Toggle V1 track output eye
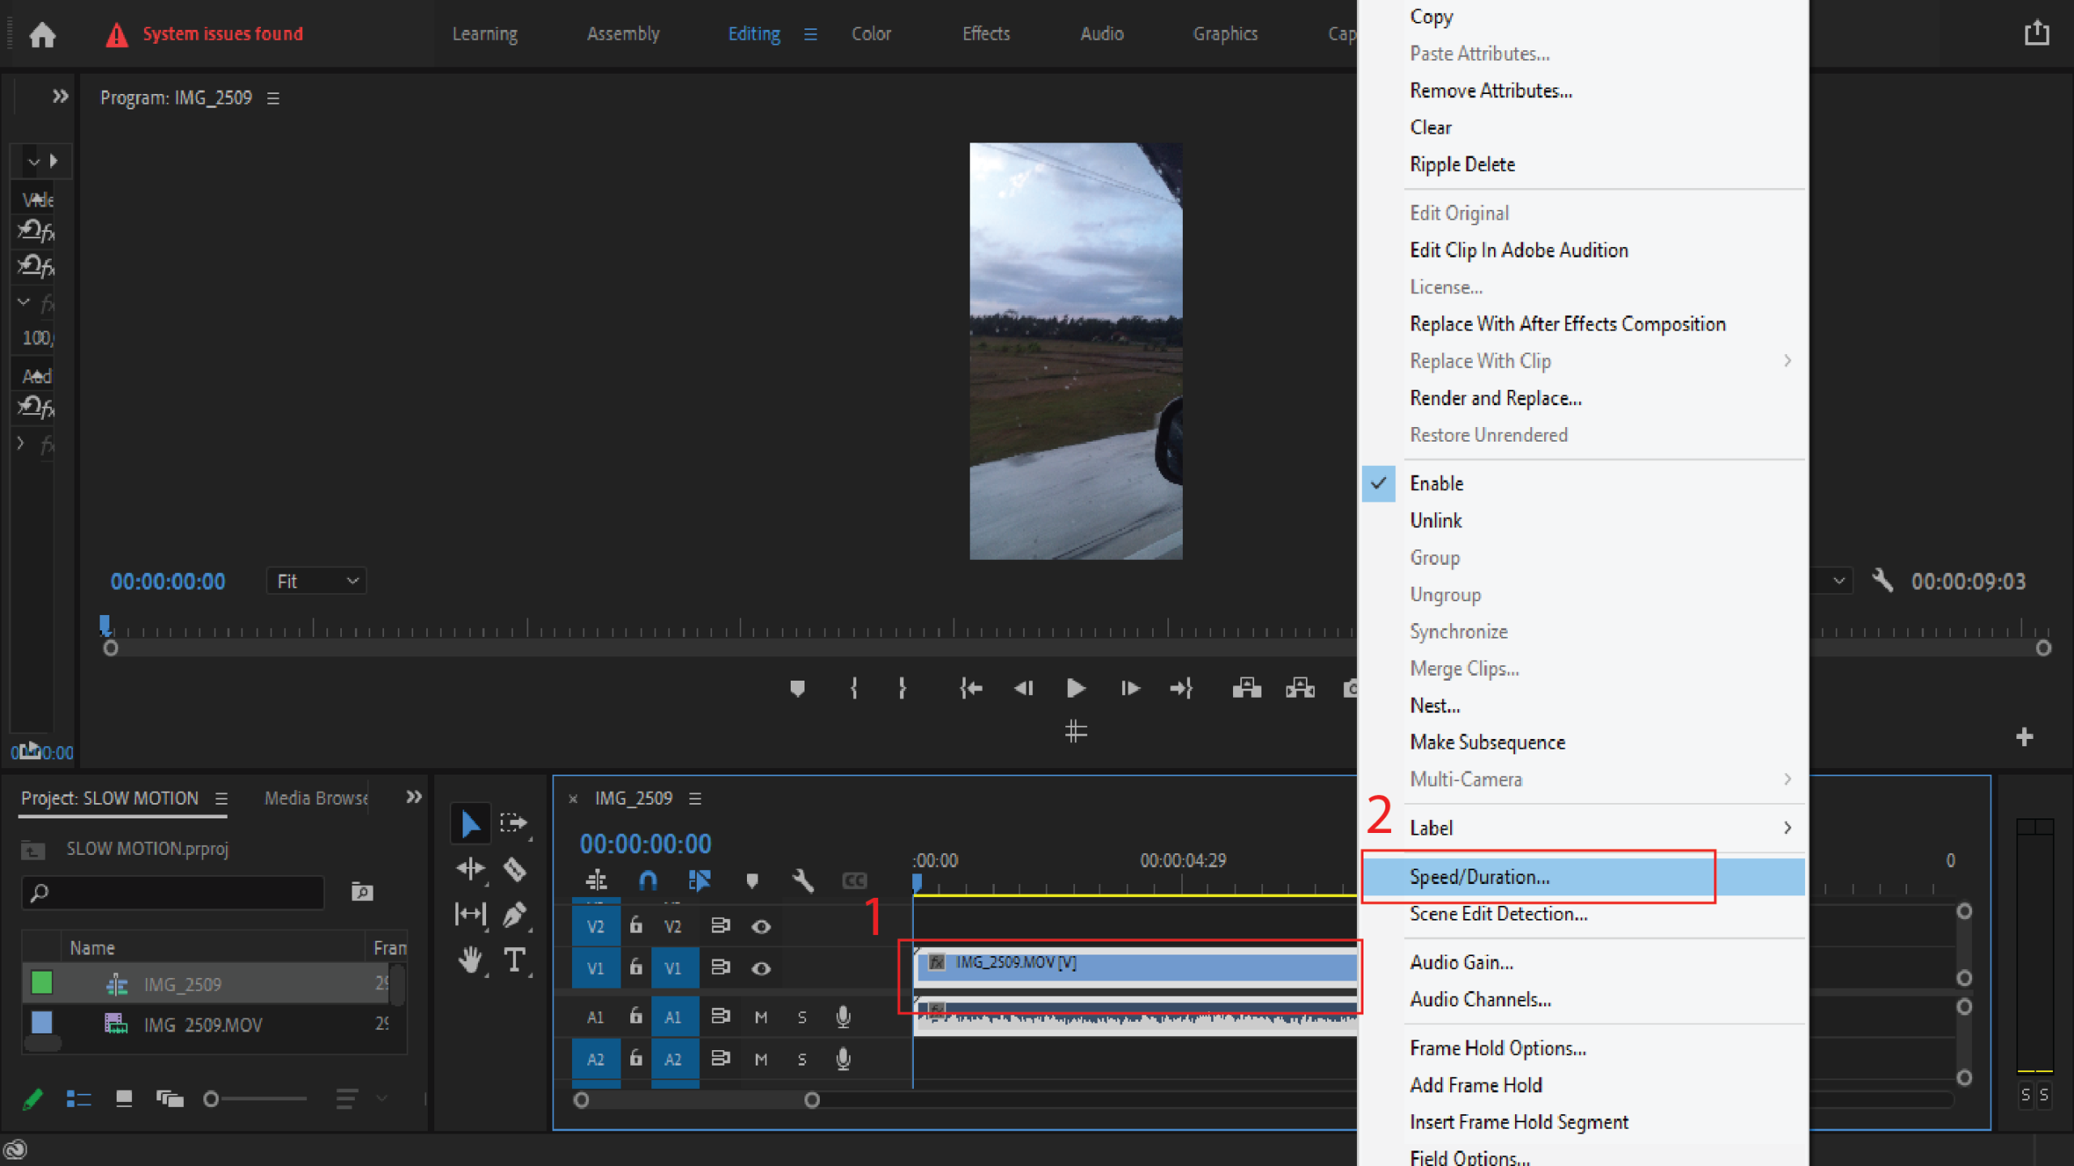Image resolution: width=2074 pixels, height=1166 pixels. pyautogui.click(x=761, y=968)
